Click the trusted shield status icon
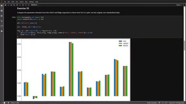The image size is (186, 104). 159,103
